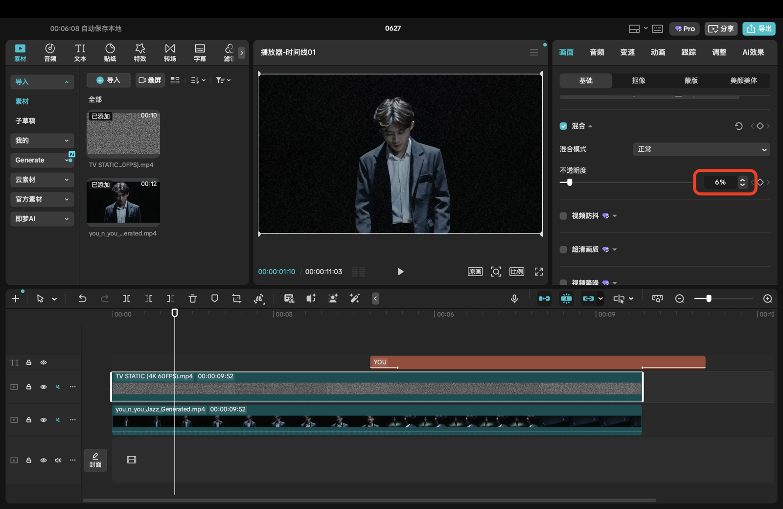Mute the cover track speaker icon
The image size is (783, 509).
[x=58, y=461]
